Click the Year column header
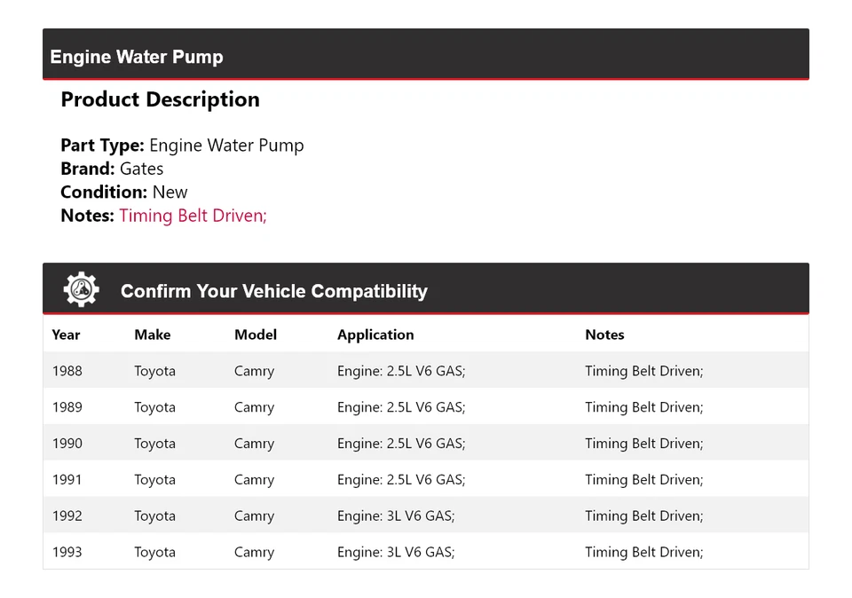Viewport: 852px width, 598px height. (66, 334)
